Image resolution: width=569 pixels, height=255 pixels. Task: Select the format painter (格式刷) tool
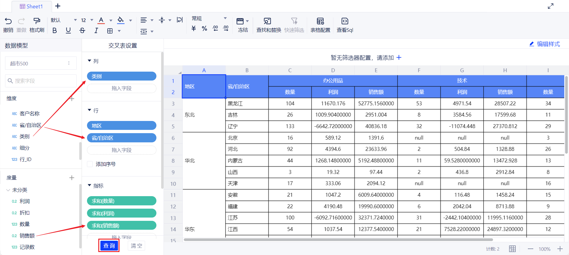37,21
